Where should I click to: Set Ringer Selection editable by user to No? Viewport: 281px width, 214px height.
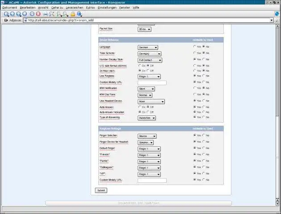[x=204, y=135]
